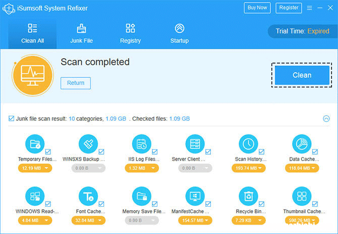Click the Temporary Files folder icon

pos(35,144)
